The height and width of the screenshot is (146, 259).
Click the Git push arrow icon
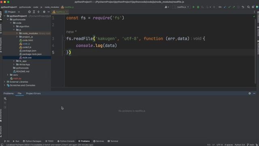point(234,7)
